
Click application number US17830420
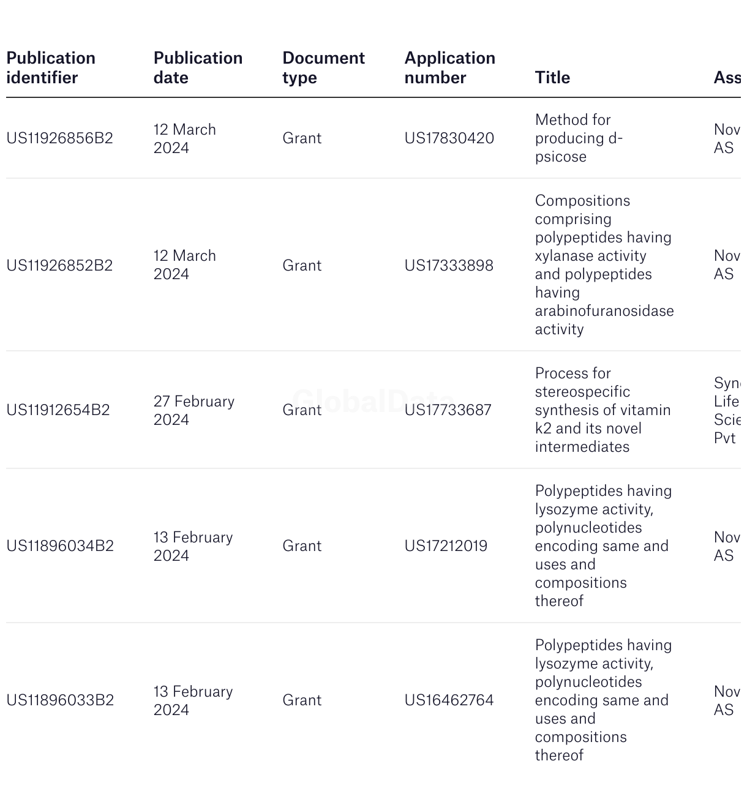[449, 138]
